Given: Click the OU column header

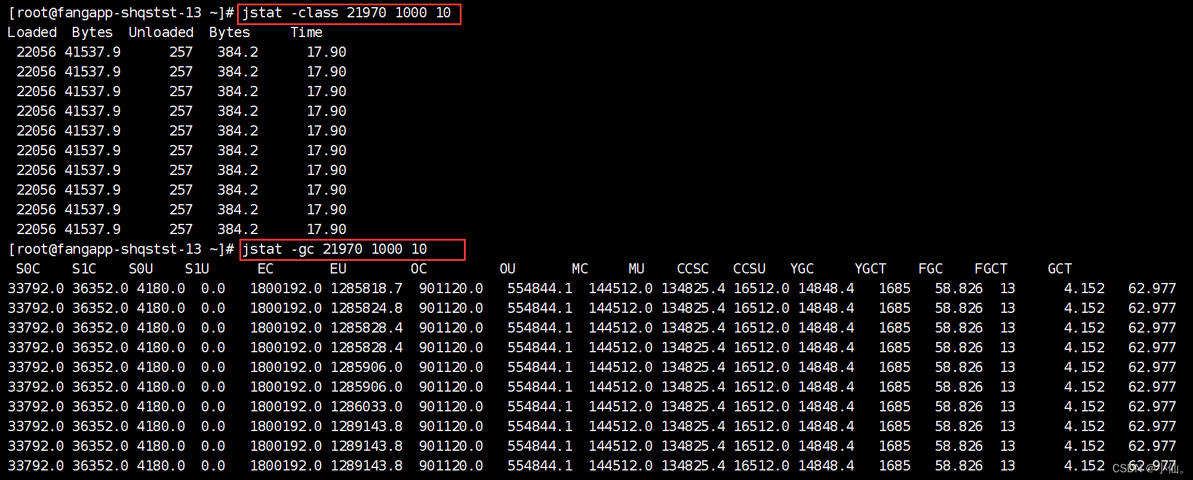Looking at the screenshot, I should tap(508, 269).
